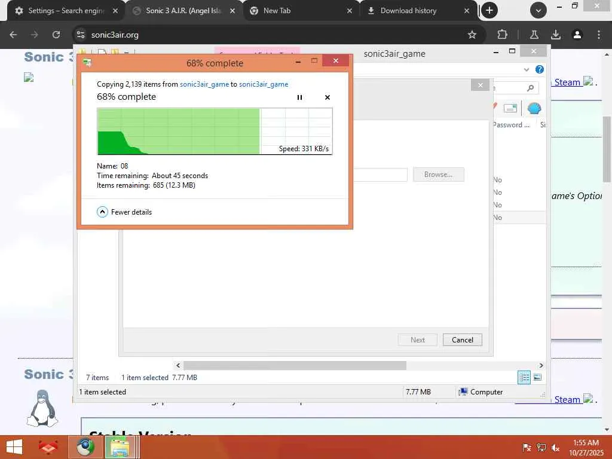
Task: Click the copy dialog's title bar icon
Action: 87,62
